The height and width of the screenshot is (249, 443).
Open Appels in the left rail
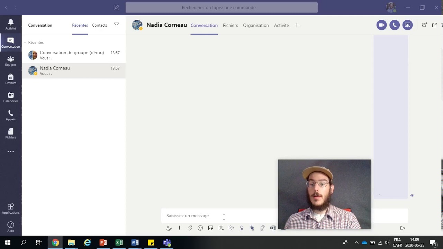point(11,116)
